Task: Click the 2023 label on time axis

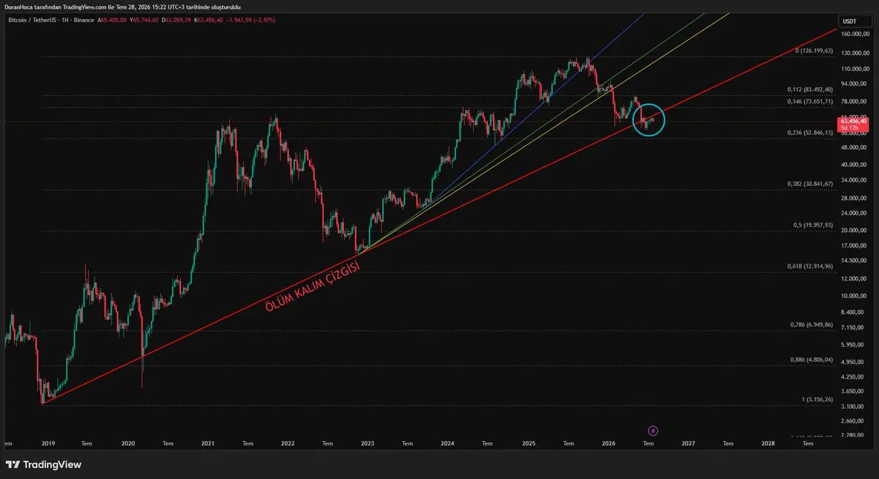Action: click(x=368, y=443)
